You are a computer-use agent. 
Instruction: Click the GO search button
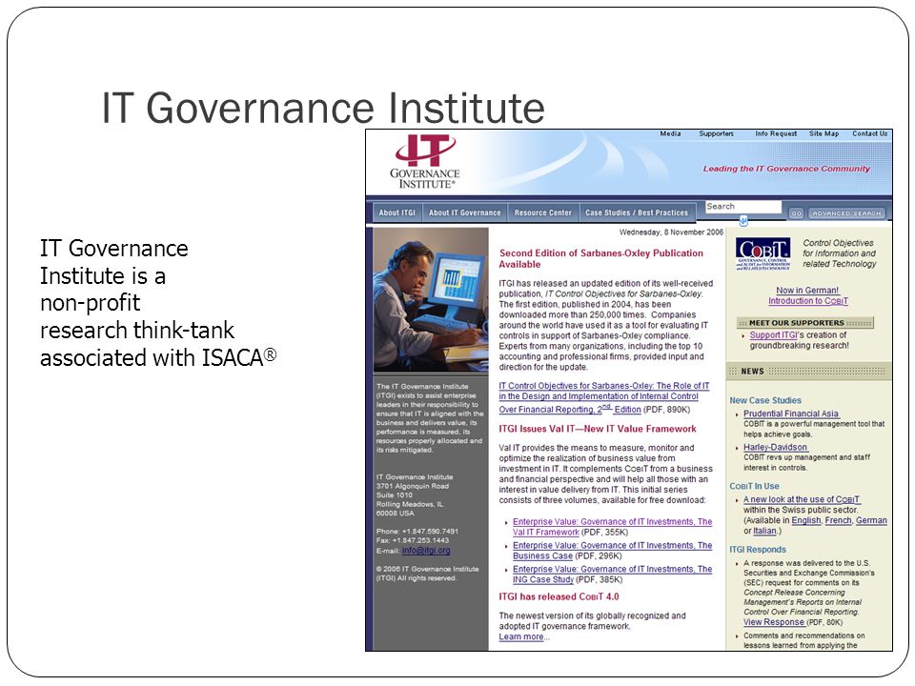[796, 213]
